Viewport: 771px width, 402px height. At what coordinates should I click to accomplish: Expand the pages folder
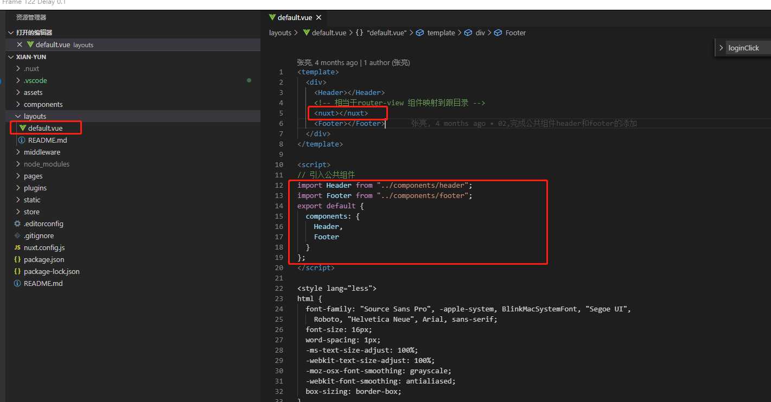point(18,176)
